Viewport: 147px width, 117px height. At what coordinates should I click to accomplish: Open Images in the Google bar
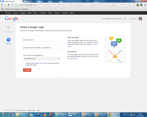click(x=23, y=13)
